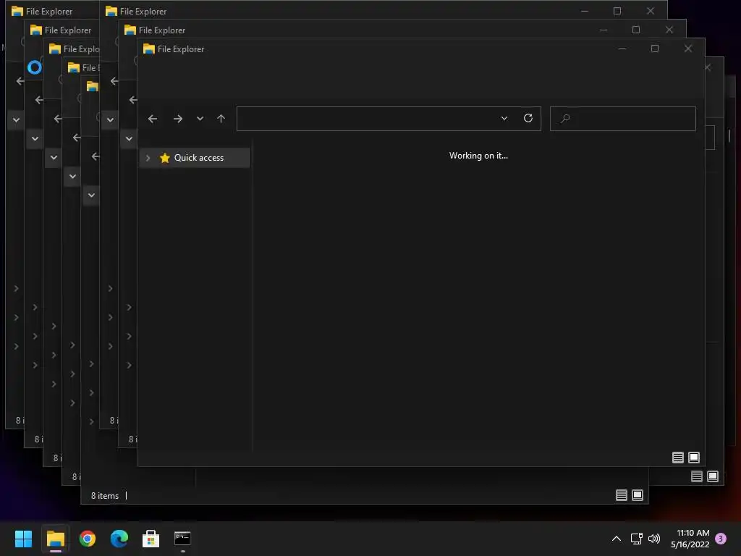Refresh the front File Explorer window
This screenshot has width=741, height=556.
coord(528,118)
